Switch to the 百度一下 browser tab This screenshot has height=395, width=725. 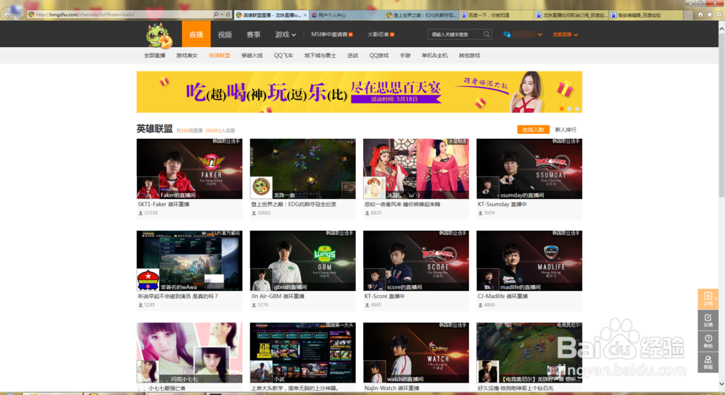point(496,15)
